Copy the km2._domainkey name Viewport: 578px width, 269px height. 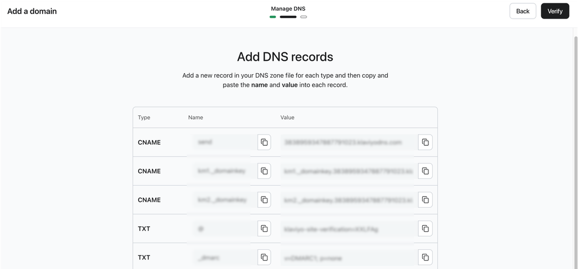(x=264, y=200)
